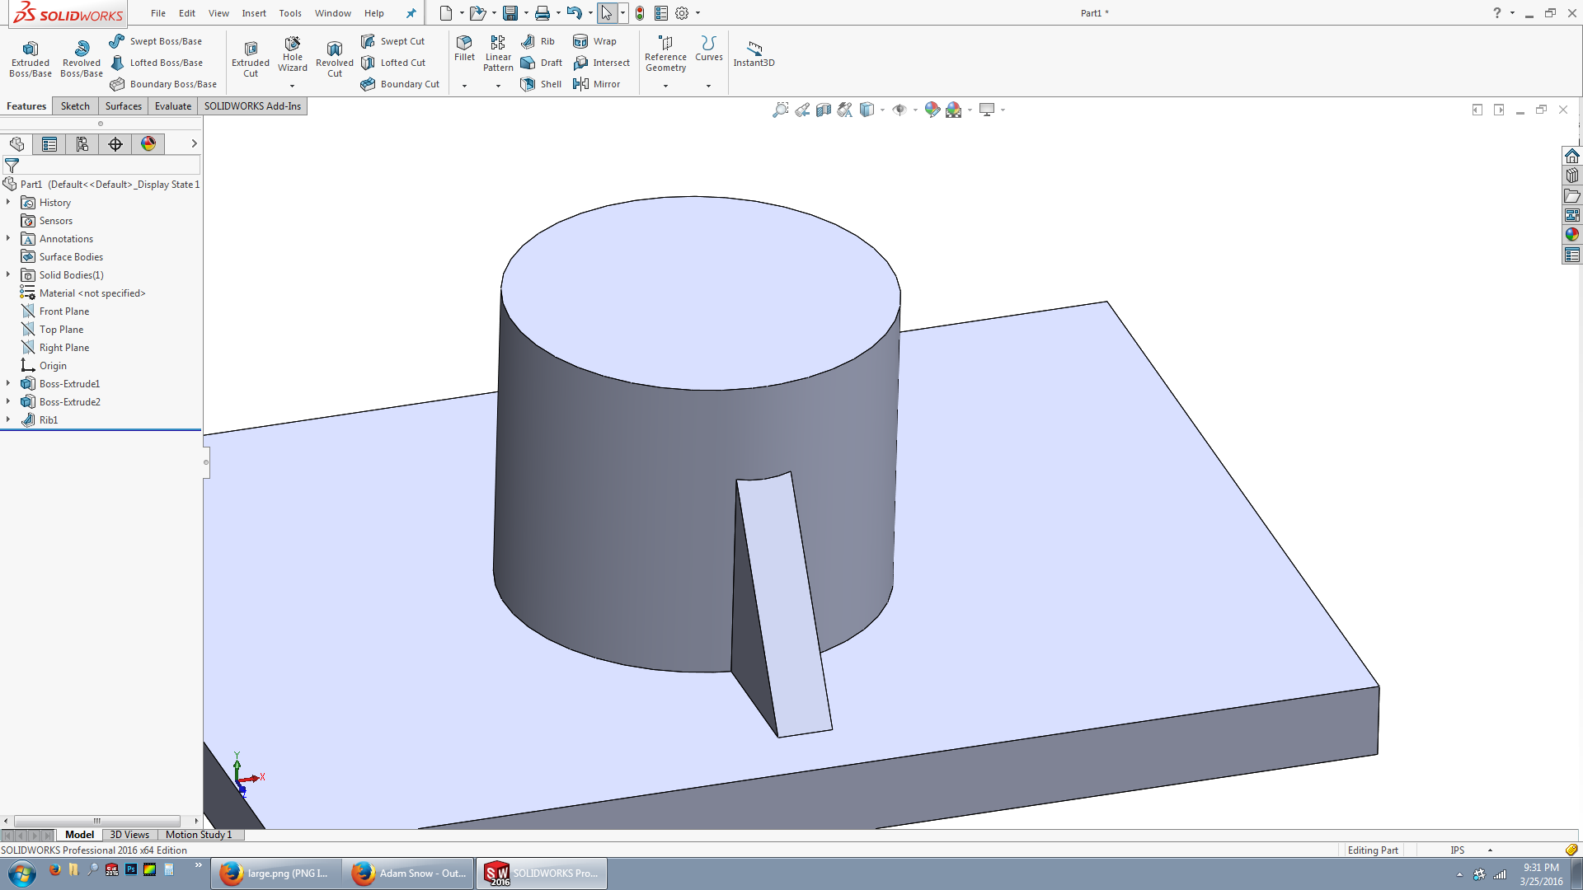Select the Revolved Cut feature
The image size is (1583, 890).
coord(334,55)
